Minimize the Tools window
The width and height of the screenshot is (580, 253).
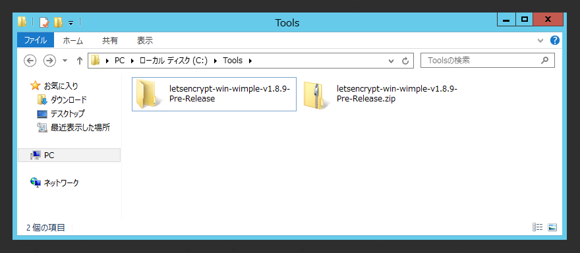coord(506,20)
